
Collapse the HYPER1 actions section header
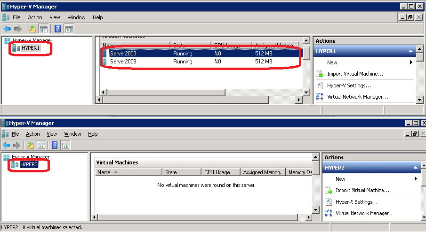[x=410, y=51]
